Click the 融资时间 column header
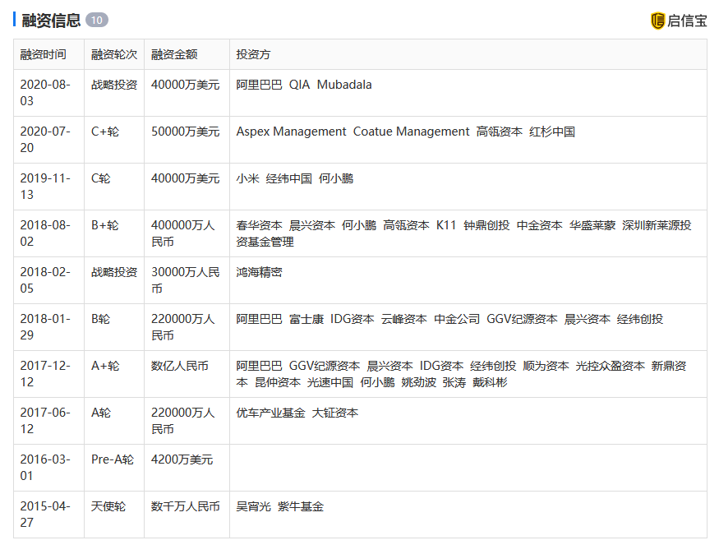 43,54
